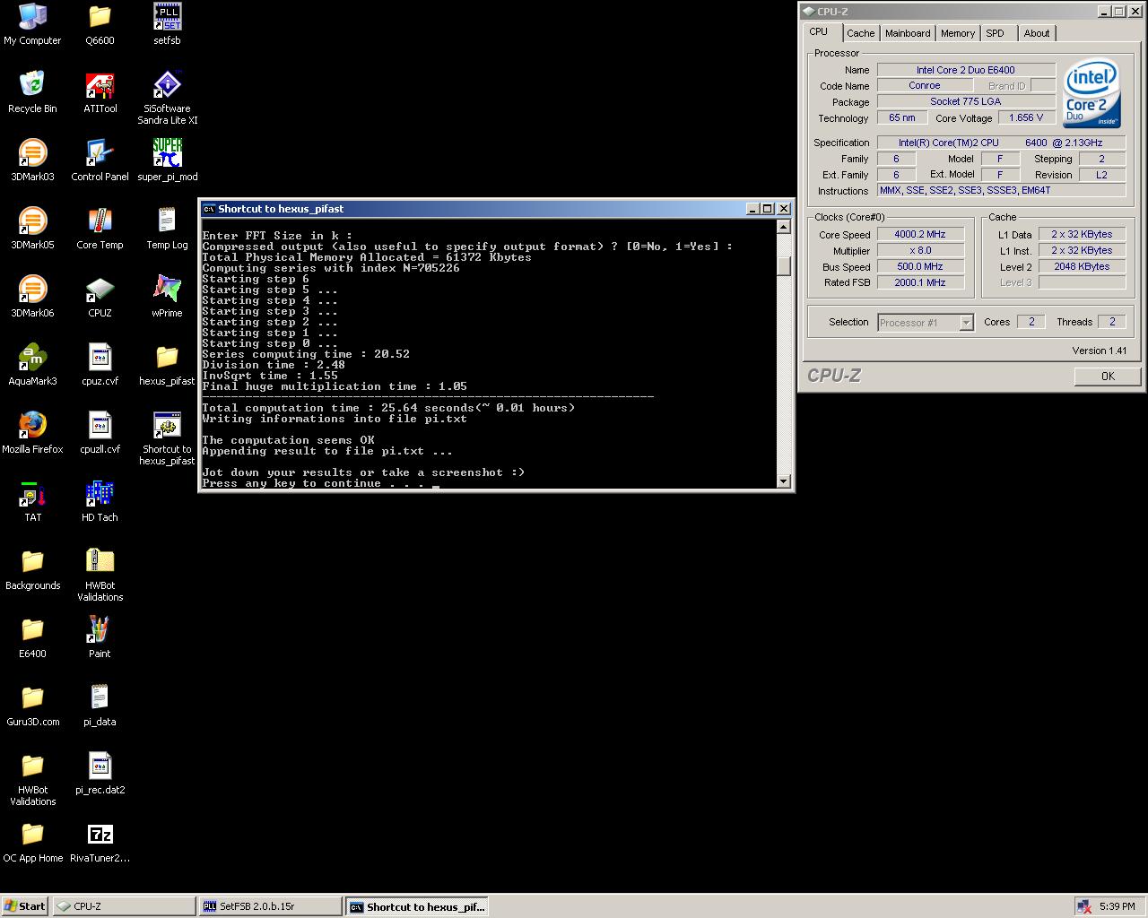The image size is (1148, 918).
Task: Launch super_pi_mod icon
Action: pyautogui.click(x=168, y=160)
